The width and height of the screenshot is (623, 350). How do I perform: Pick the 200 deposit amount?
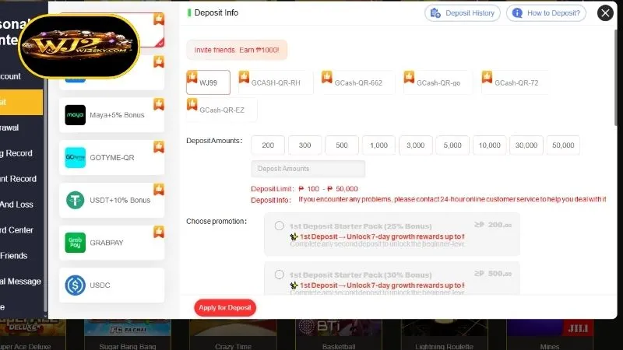pyautogui.click(x=268, y=145)
